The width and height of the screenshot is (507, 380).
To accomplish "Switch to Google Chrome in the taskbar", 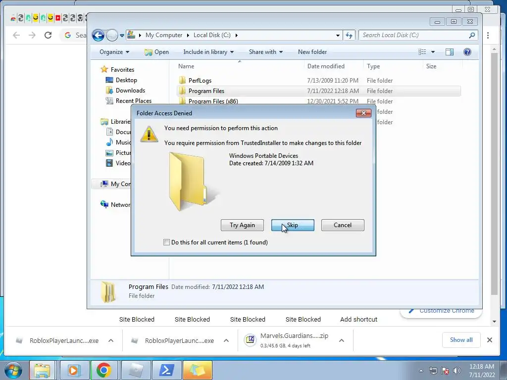I will (103, 370).
